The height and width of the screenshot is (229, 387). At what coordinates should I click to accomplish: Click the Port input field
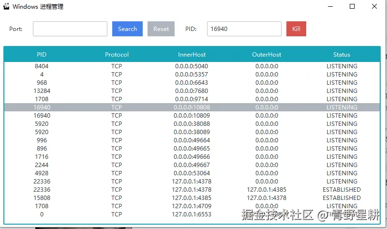coord(70,29)
